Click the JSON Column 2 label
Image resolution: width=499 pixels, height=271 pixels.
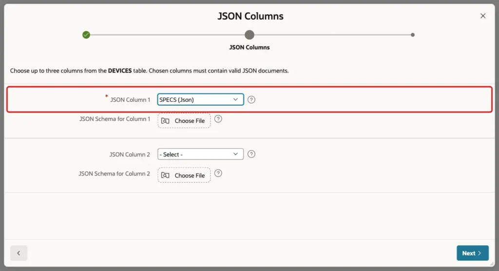pos(130,155)
